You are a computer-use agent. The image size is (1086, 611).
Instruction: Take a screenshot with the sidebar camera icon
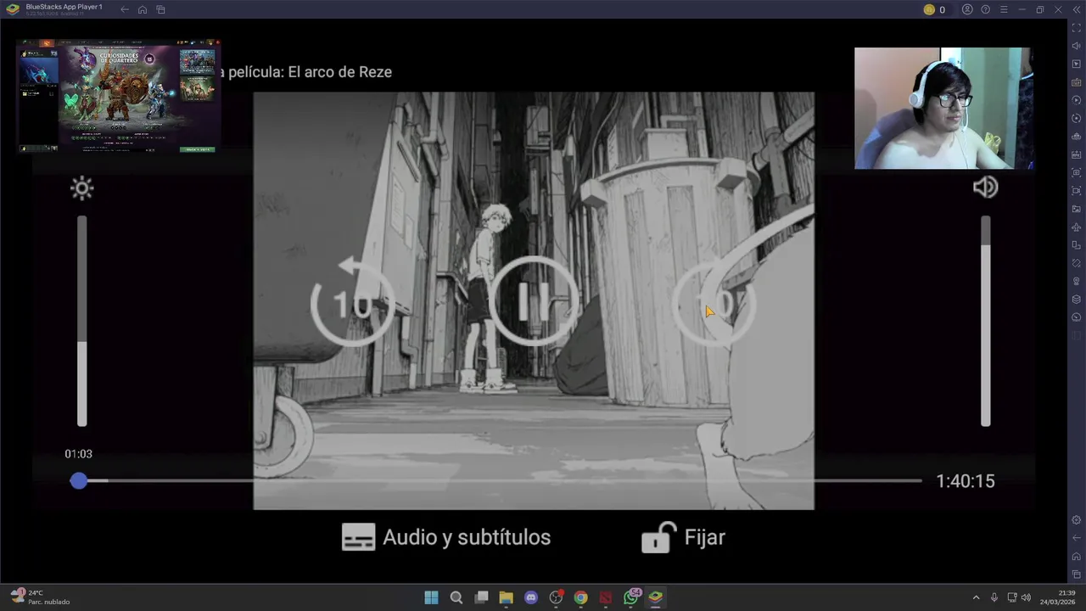(x=1077, y=172)
